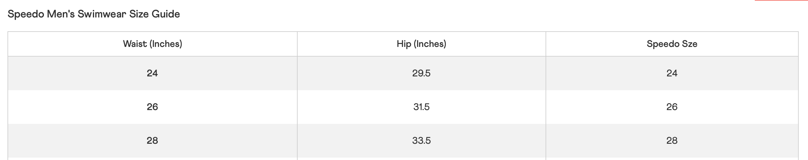Select the Speedo Size 28 cell

point(672,140)
